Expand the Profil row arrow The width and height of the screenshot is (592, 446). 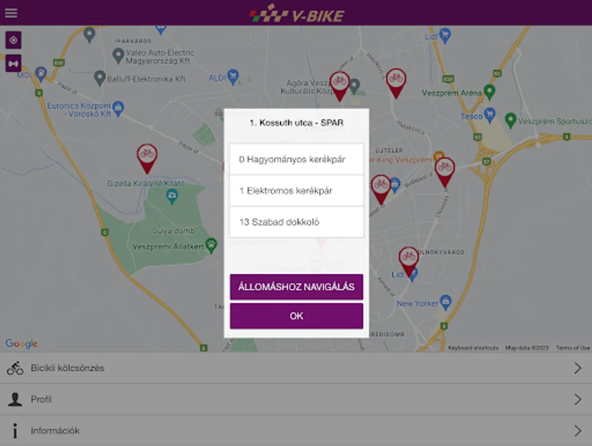pyautogui.click(x=578, y=399)
